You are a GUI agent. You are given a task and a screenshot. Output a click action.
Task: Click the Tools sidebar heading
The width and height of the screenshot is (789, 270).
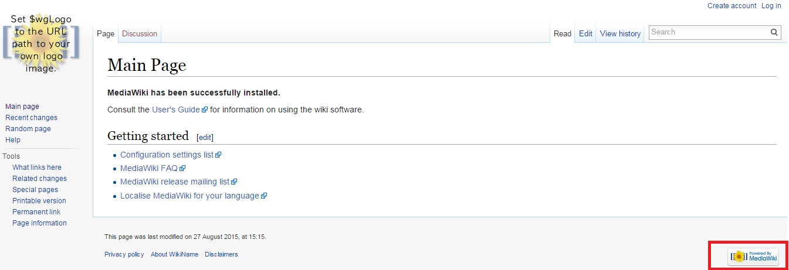(x=11, y=156)
